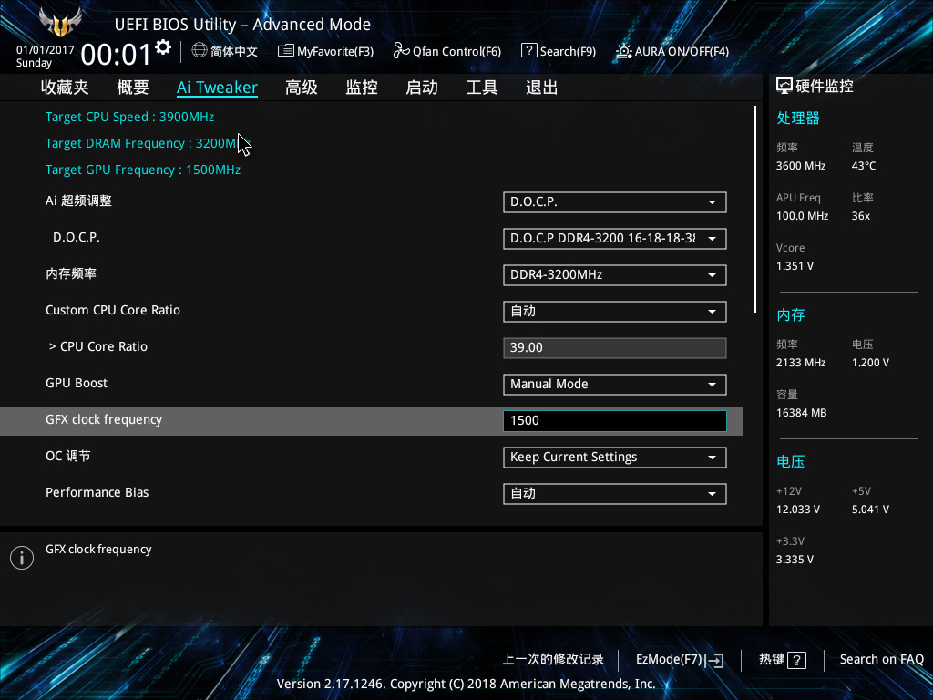Image resolution: width=933 pixels, height=700 pixels.
Task: Open the 内存频率 DDR4-3200MHz dropdown
Action: pos(614,274)
